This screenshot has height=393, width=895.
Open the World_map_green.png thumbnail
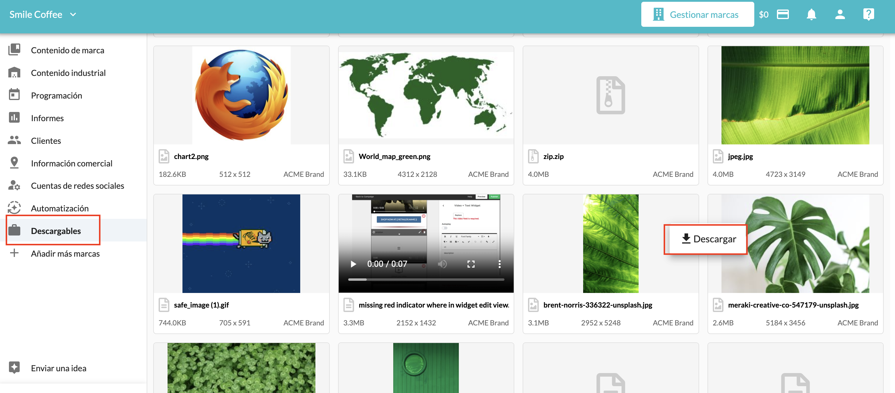pyautogui.click(x=426, y=95)
